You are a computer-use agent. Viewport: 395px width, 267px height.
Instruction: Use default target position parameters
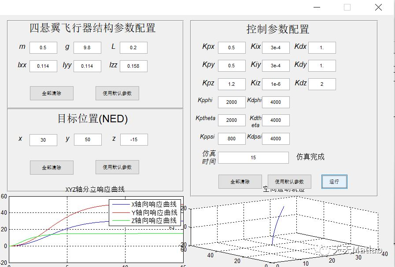click(117, 167)
